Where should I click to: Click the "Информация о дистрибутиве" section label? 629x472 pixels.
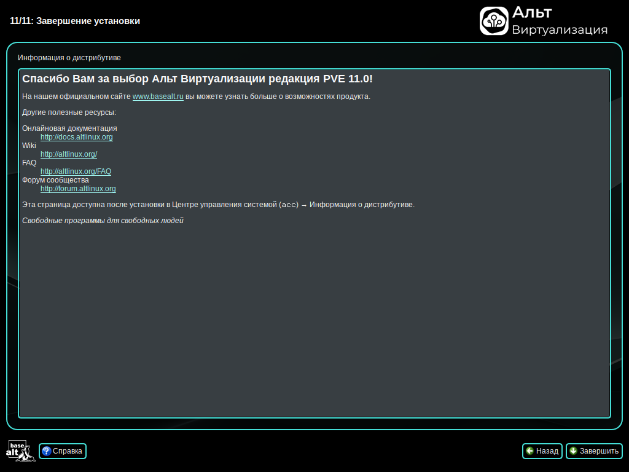pyautogui.click(x=69, y=58)
